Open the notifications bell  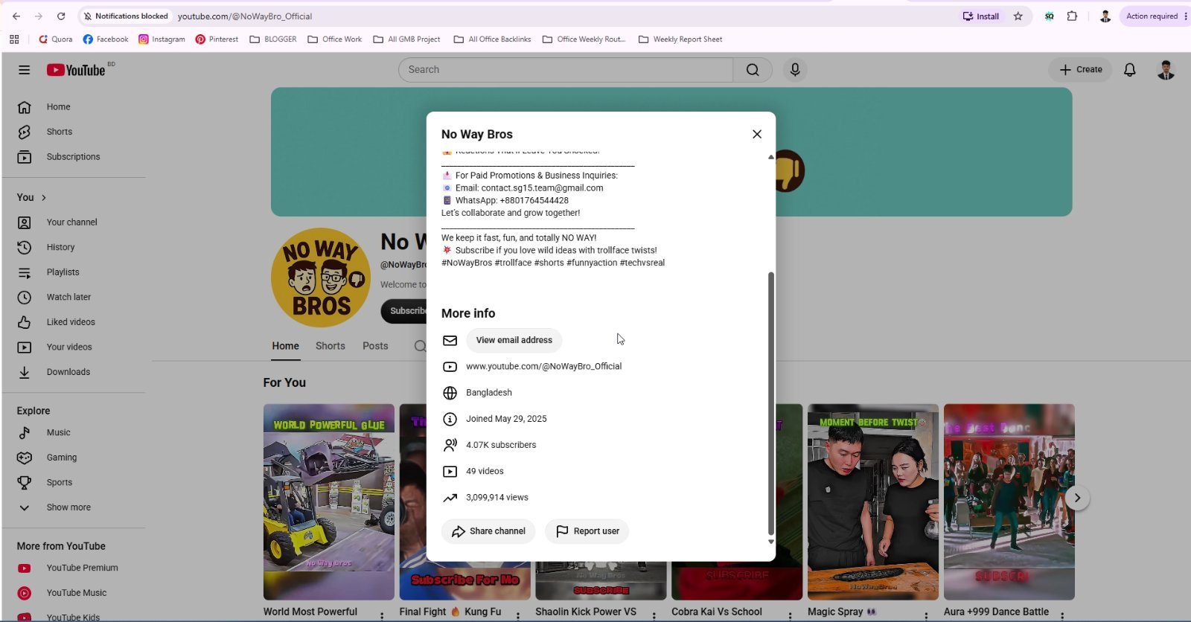pos(1129,70)
